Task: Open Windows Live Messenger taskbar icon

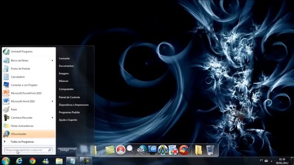Action: pos(46,161)
